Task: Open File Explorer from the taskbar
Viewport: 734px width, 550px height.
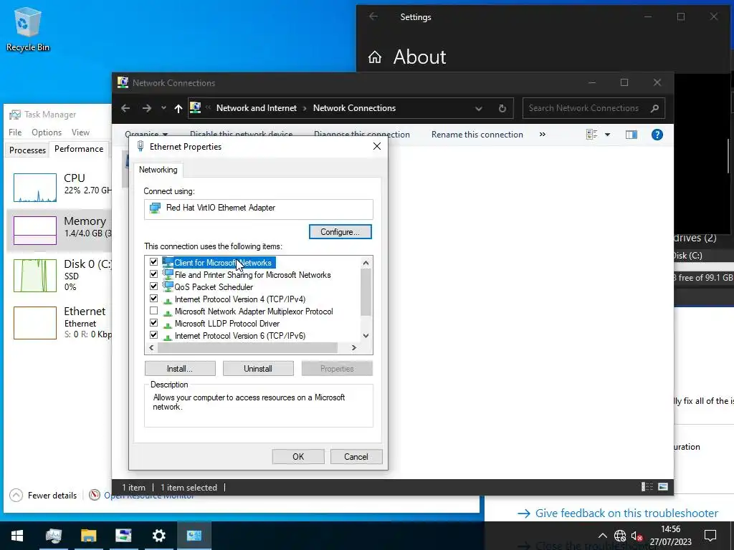Action: [x=88, y=536]
